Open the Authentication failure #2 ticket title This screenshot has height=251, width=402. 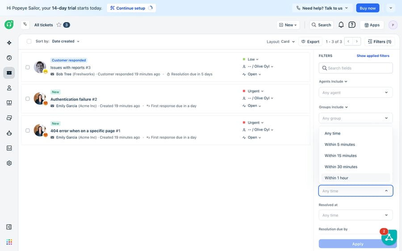click(x=74, y=99)
